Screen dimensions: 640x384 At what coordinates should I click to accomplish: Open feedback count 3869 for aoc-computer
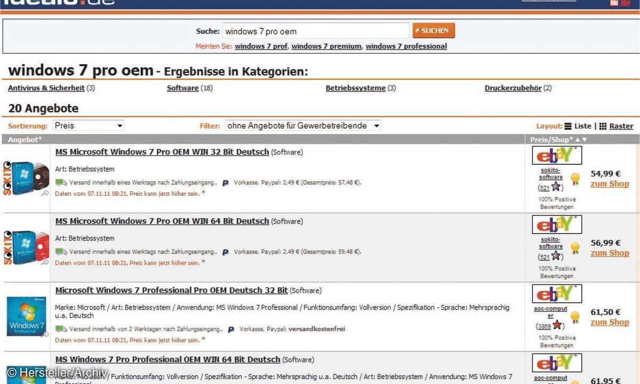(x=545, y=326)
